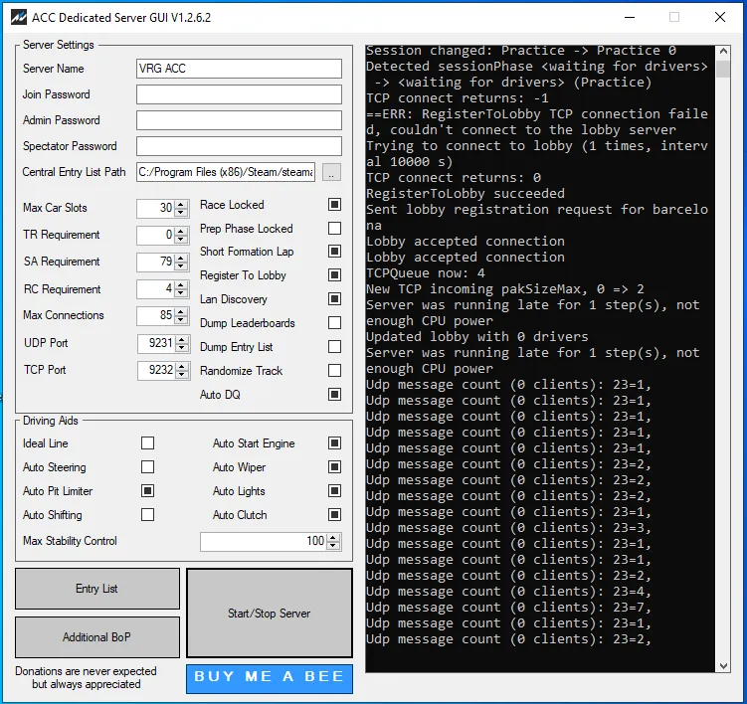Focus the Join Password field
This screenshot has height=704, width=747.
click(239, 94)
